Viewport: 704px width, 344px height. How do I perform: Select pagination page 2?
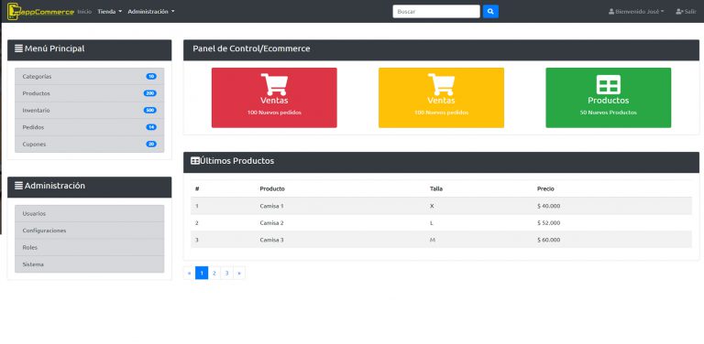[214, 273]
